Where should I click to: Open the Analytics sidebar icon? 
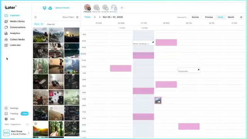click(6, 33)
